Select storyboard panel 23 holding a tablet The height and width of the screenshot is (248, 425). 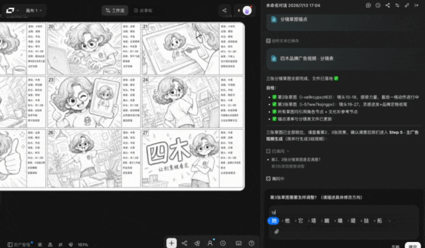[84, 102]
